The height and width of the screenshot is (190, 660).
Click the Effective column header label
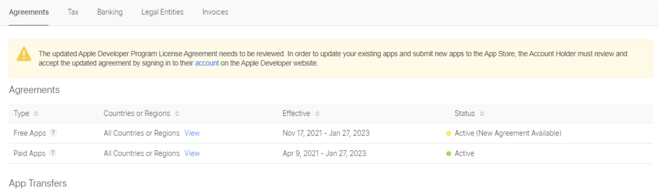click(296, 113)
